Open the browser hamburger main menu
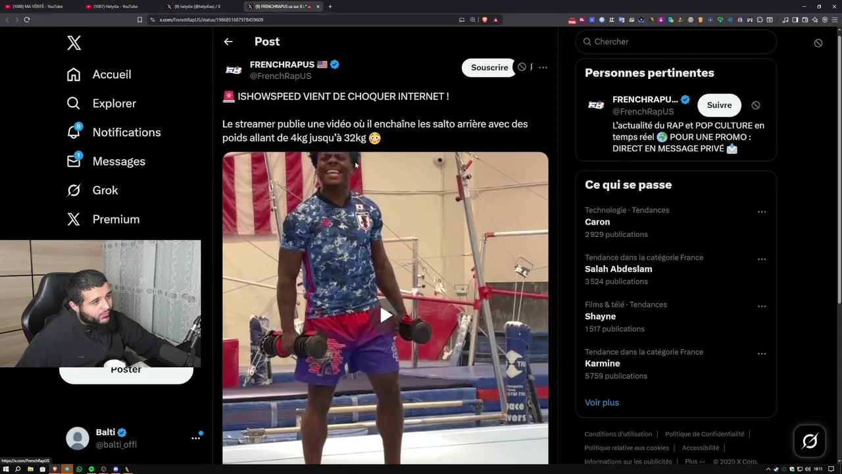The width and height of the screenshot is (842, 474). (835, 20)
